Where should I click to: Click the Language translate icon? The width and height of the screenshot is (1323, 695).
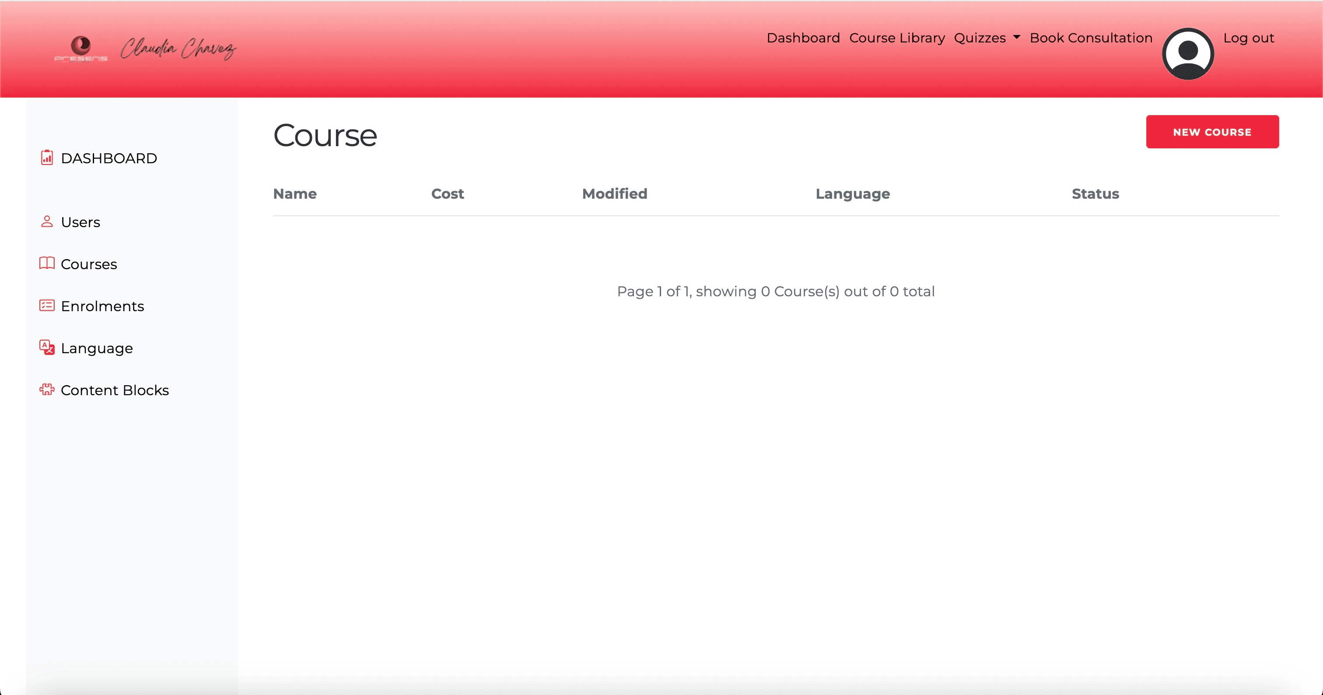pos(47,347)
